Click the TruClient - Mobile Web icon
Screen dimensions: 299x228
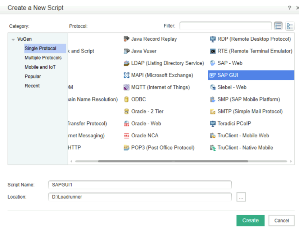[x=213, y=136]
